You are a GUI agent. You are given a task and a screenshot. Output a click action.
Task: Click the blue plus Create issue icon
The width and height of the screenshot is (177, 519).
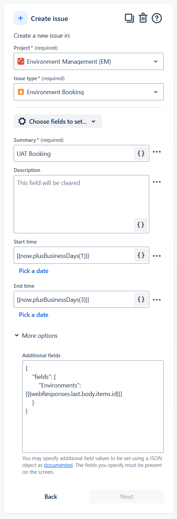[x=21, y=18]
